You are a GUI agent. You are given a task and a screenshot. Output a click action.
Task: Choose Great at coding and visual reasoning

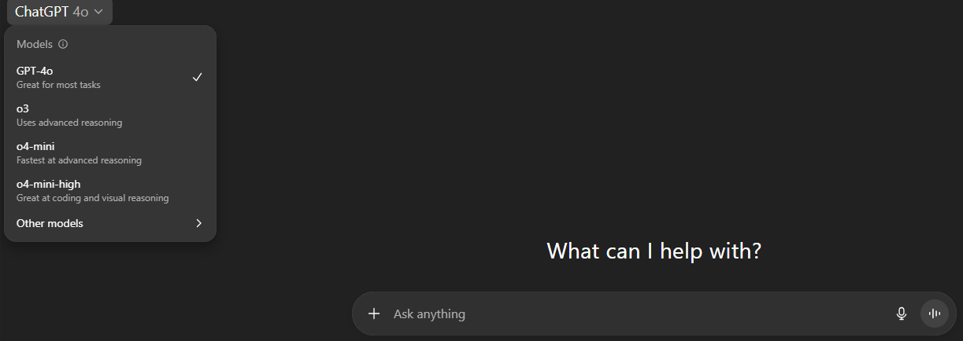tap(93, 198)
